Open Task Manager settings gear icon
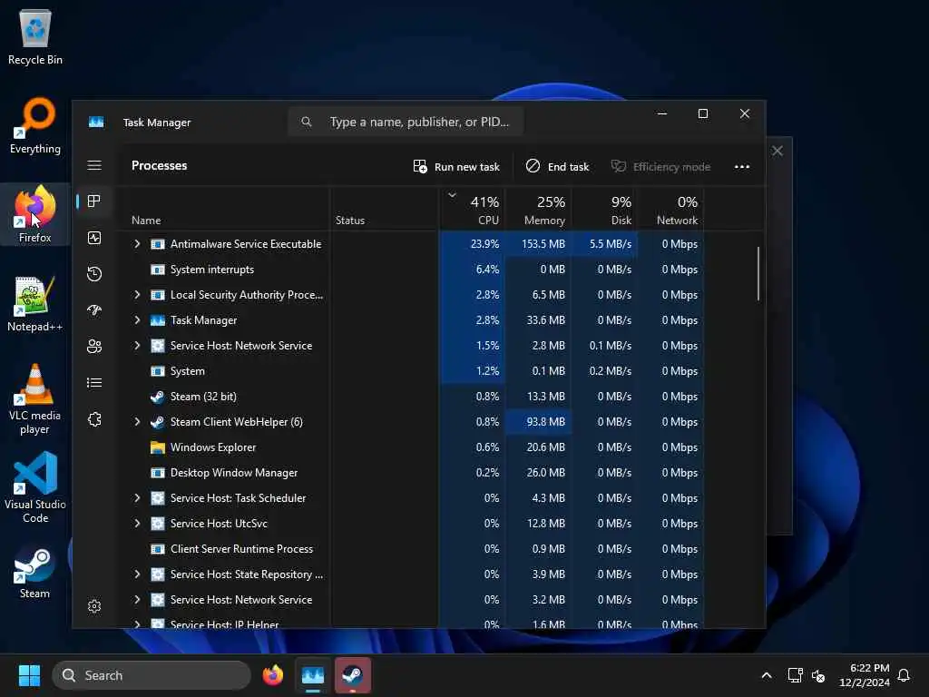This screenshot has height=697, width=929. pyautogui.click(x=94, y=606)
